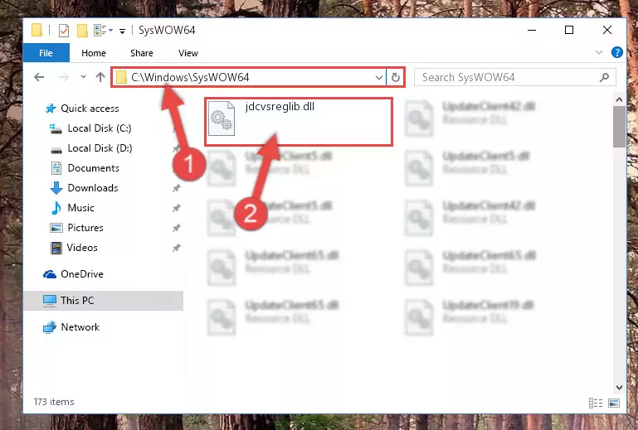Click the search magnifier icon

point(604,77)
